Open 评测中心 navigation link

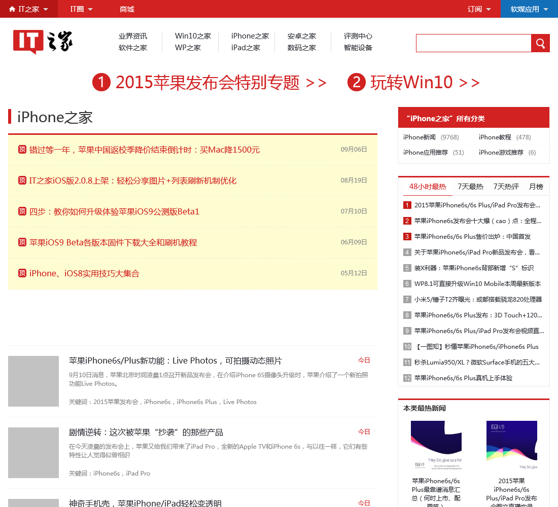coord(358,36)
